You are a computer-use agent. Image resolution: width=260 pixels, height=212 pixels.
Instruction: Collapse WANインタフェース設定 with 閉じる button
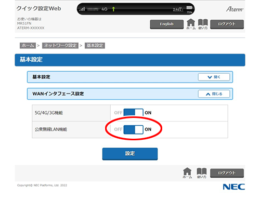coord(214,94)
